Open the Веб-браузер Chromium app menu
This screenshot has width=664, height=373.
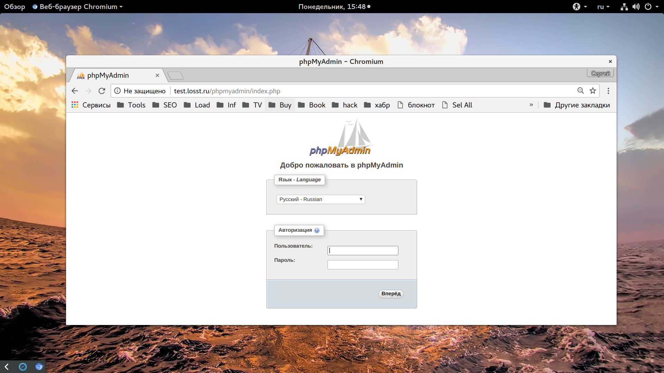(x=77, y=7)
